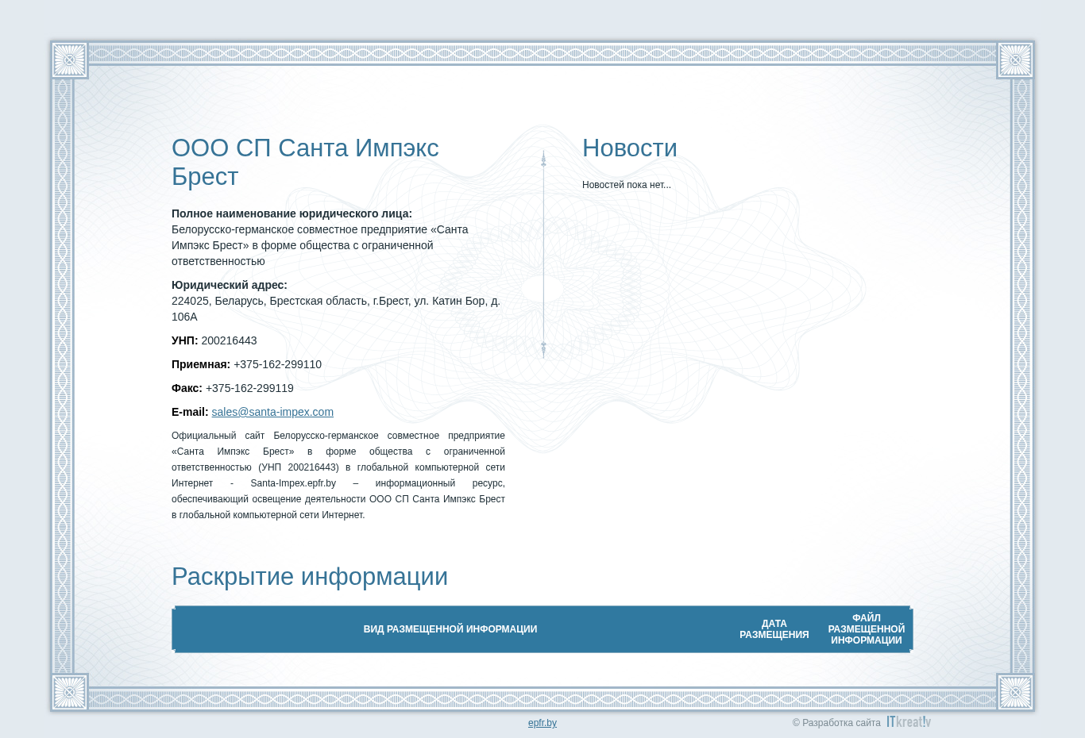1085x738 pixels.
Task: Click the 'Юридический адрес:' label
Action: click(230, 285)
